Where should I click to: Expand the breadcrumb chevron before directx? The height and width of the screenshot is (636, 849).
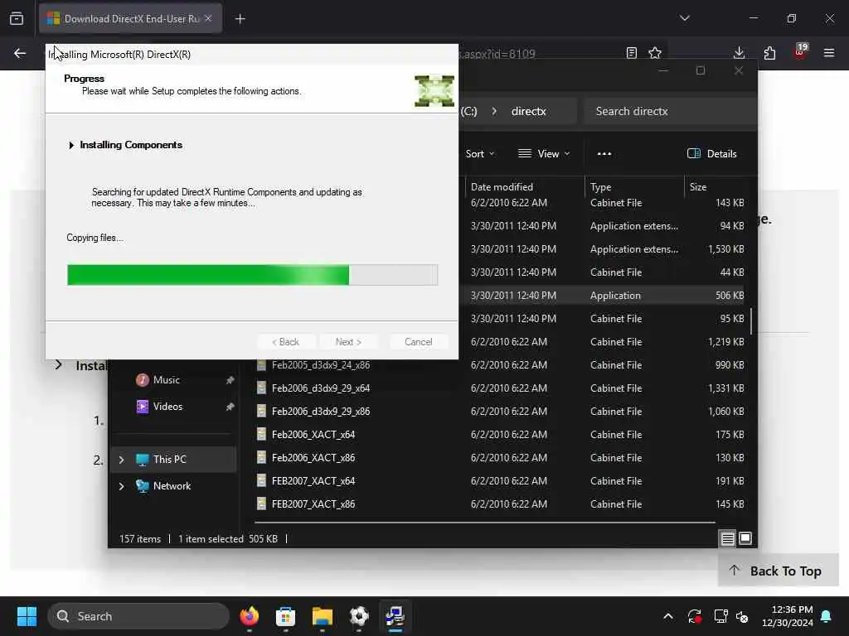coord(494,112)
